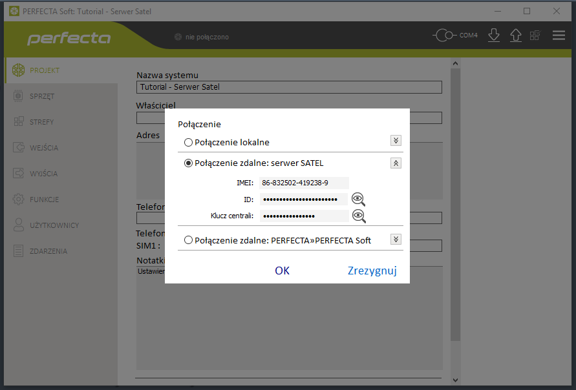Select Połączenie zdalne: serwer SATEL radio button
This screenshot has height=390, width=576.
pyautogui.click(x=188, y=163)
